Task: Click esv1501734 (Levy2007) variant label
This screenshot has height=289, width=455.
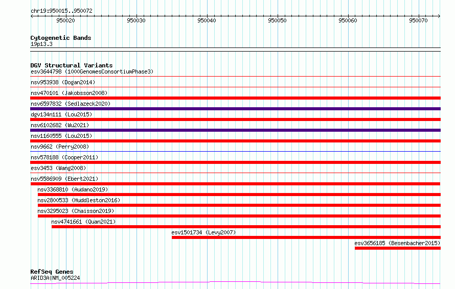Action: click(x=203, y=232)
